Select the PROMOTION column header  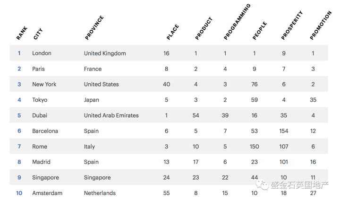pyautogui.click(x=321, y=25)
